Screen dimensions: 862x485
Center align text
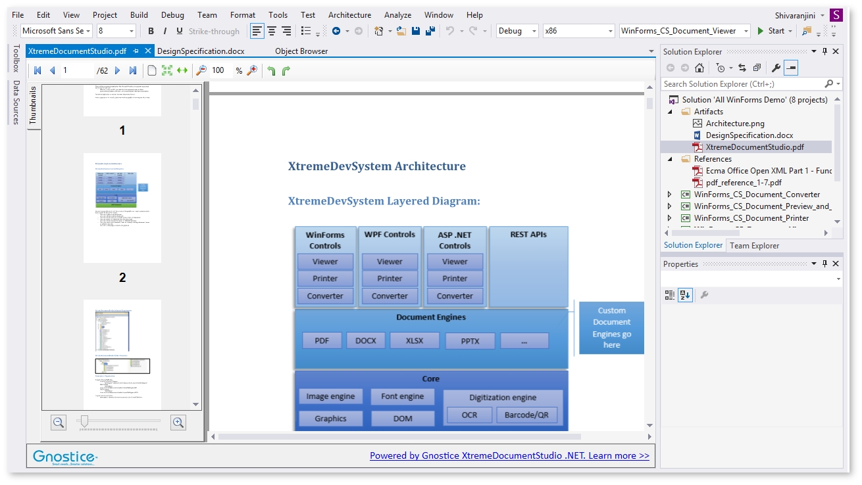point(272,31)
